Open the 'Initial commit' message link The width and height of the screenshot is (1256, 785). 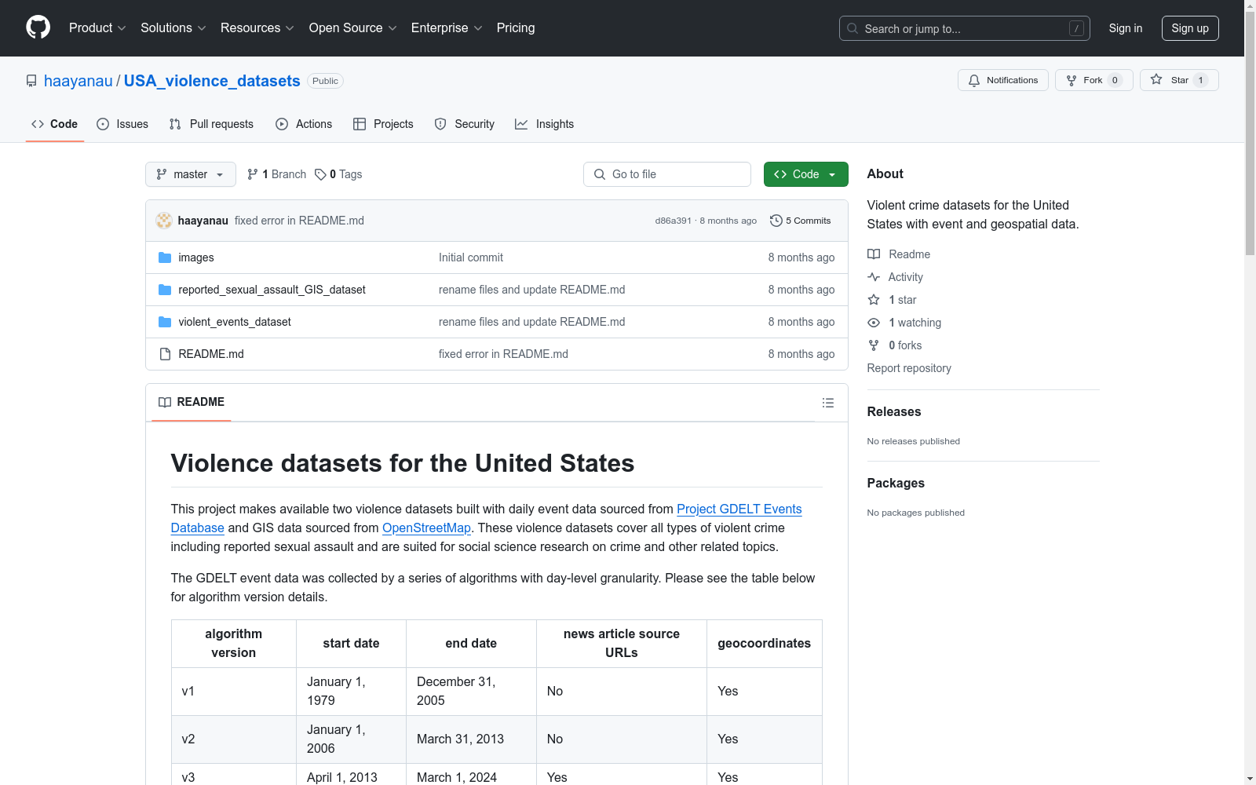(471, 257)
